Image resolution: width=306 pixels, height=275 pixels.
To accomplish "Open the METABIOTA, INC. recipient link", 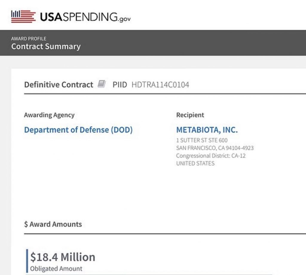I will pos(207,130).
